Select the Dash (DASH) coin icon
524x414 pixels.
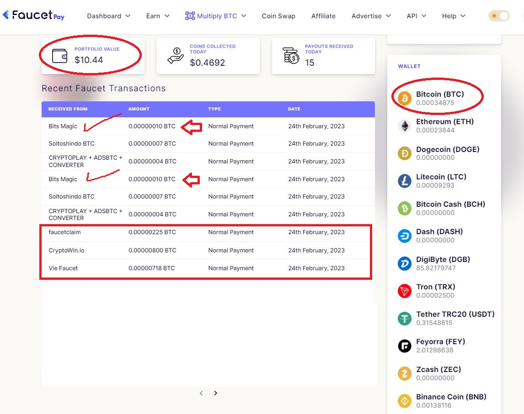coord(404,236)
